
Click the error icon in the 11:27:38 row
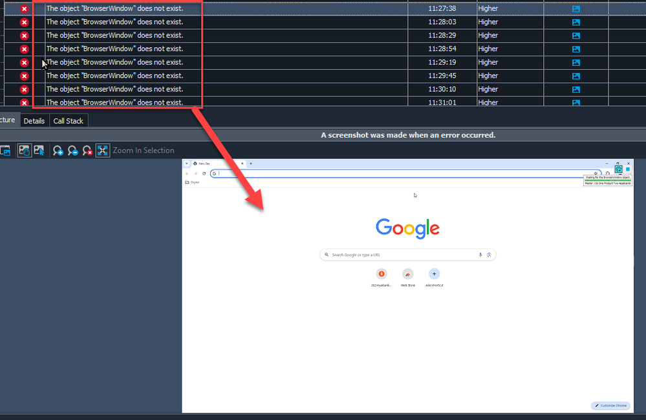point(25,8)
